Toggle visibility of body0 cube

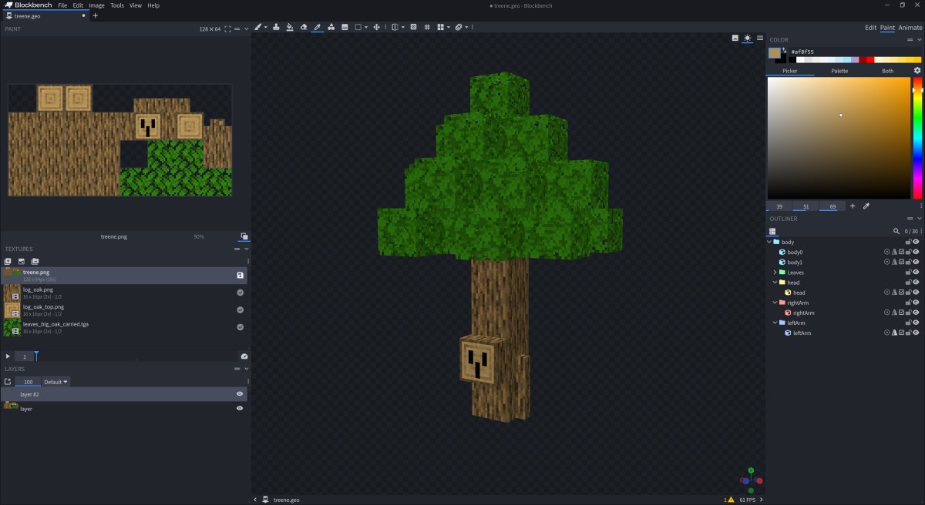point(916,252)
